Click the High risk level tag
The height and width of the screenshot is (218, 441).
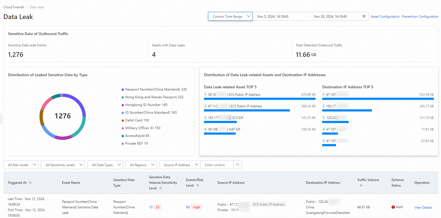[196, 207]
